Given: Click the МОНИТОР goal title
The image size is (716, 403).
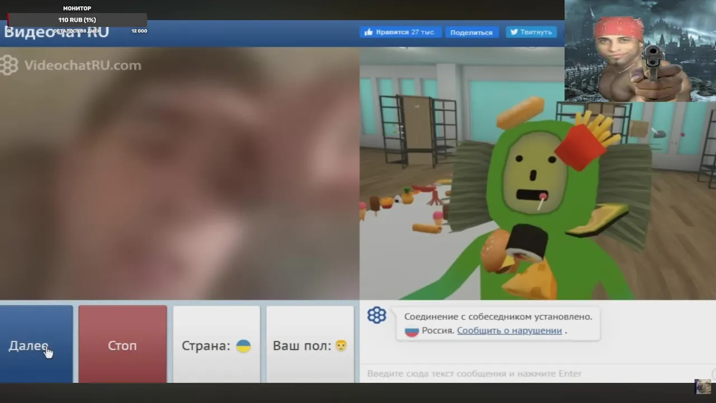Looking at the screenshot, I should coord(77,8).
